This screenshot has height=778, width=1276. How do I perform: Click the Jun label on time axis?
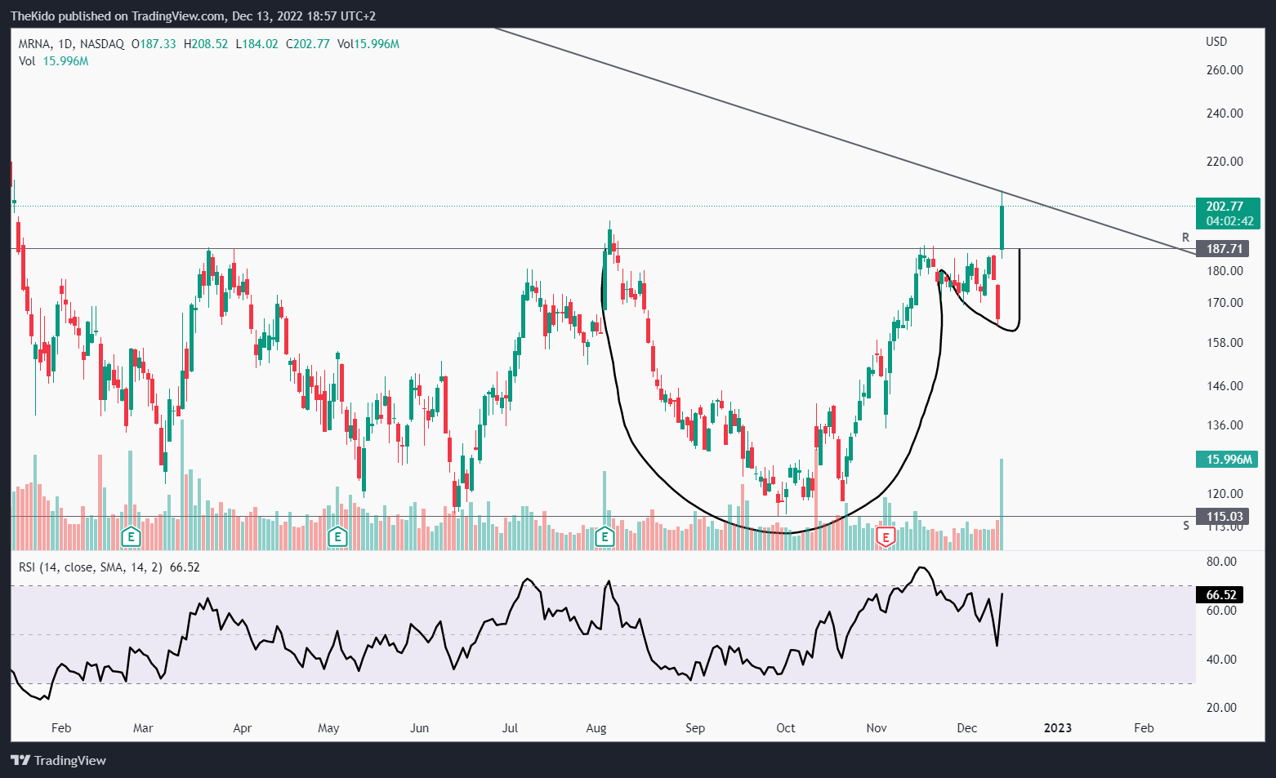[x=419, y=728]
